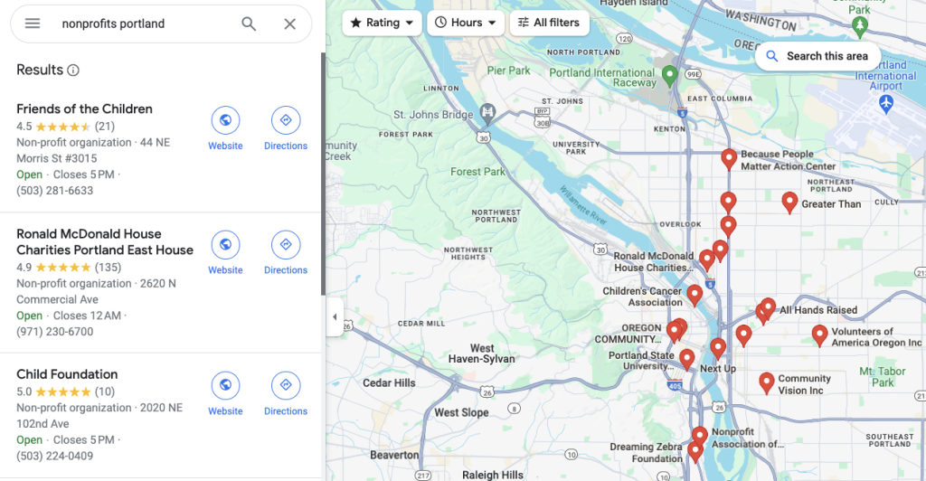Click the green park marker near Washington label
Screen dimensions: 926x481
[860, 26]
